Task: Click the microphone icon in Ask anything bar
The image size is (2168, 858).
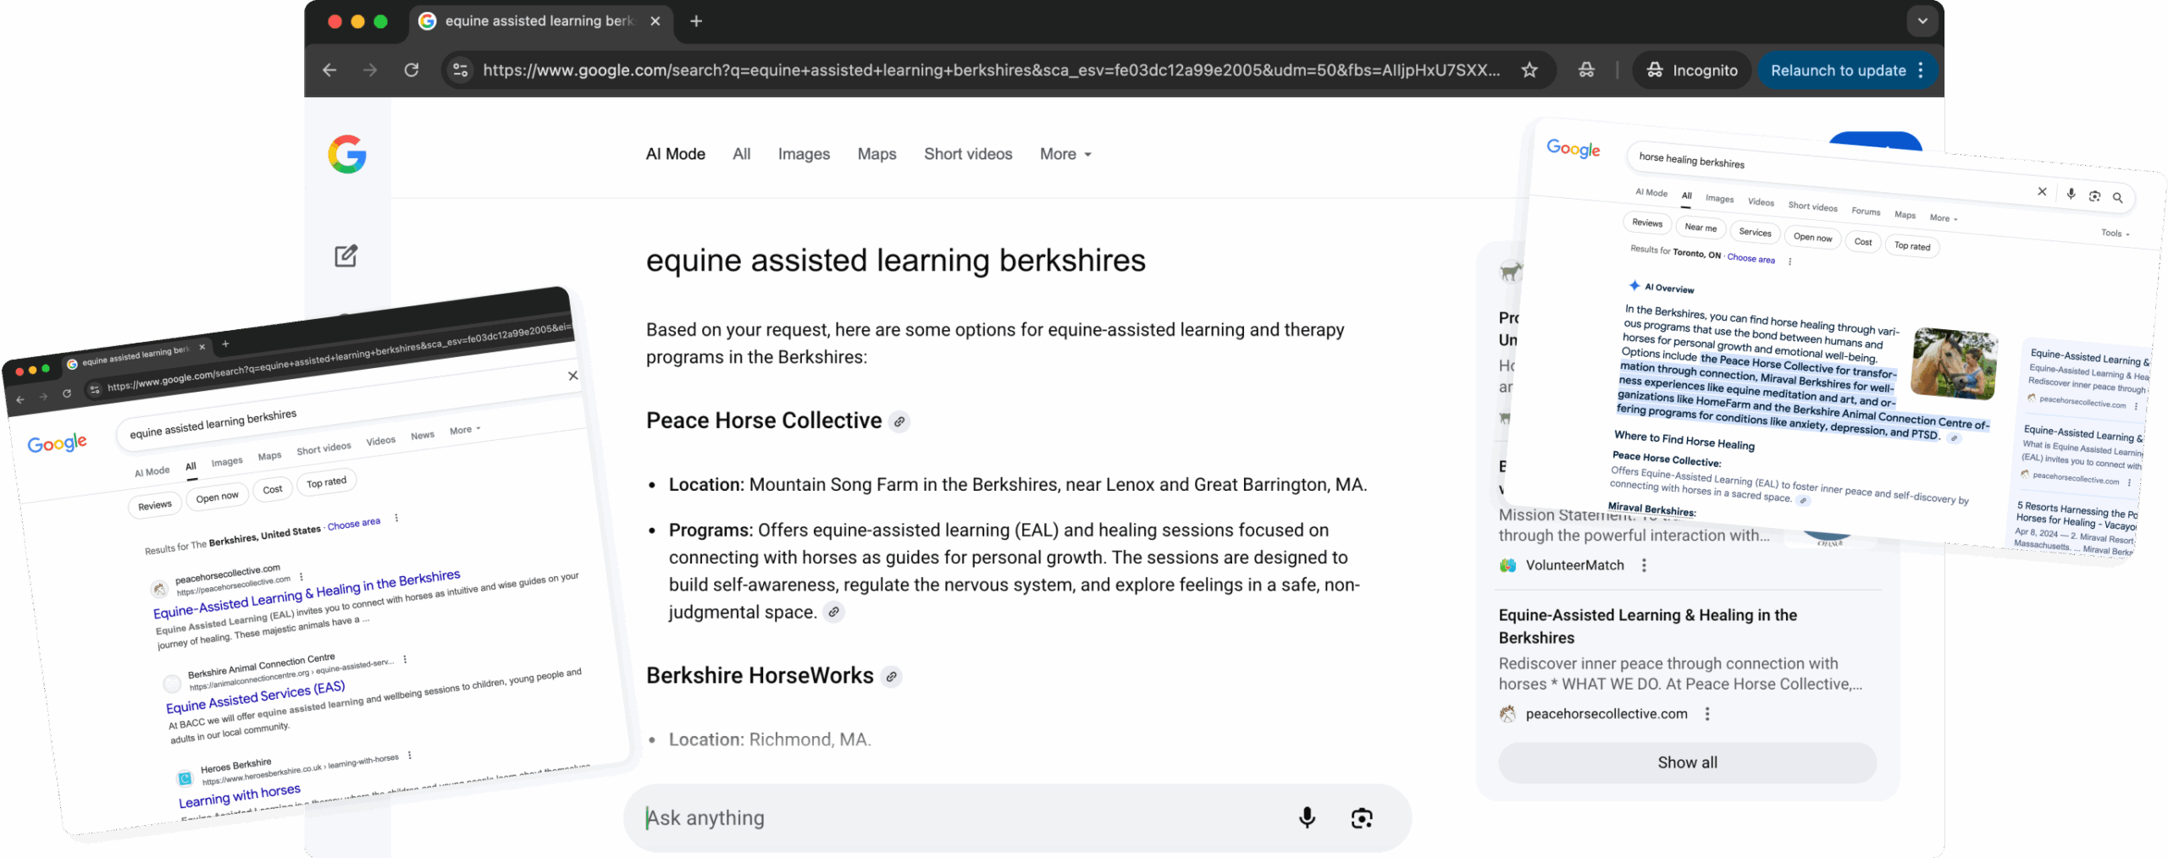Action: 1307,817
